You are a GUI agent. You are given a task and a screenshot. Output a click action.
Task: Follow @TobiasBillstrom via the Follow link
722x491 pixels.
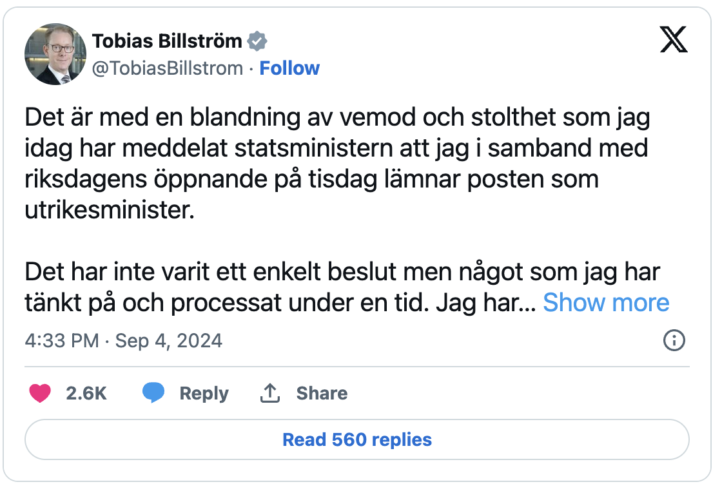pyautogui.click(x=289, y=68)
